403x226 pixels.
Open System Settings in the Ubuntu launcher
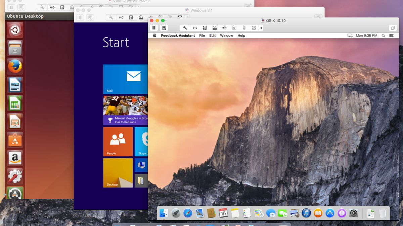pyautogui.click(x=15, y=176)
